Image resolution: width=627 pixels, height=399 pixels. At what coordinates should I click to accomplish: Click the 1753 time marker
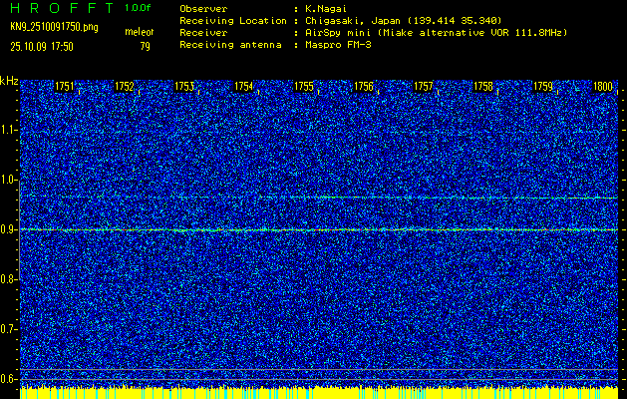[183, 87]
